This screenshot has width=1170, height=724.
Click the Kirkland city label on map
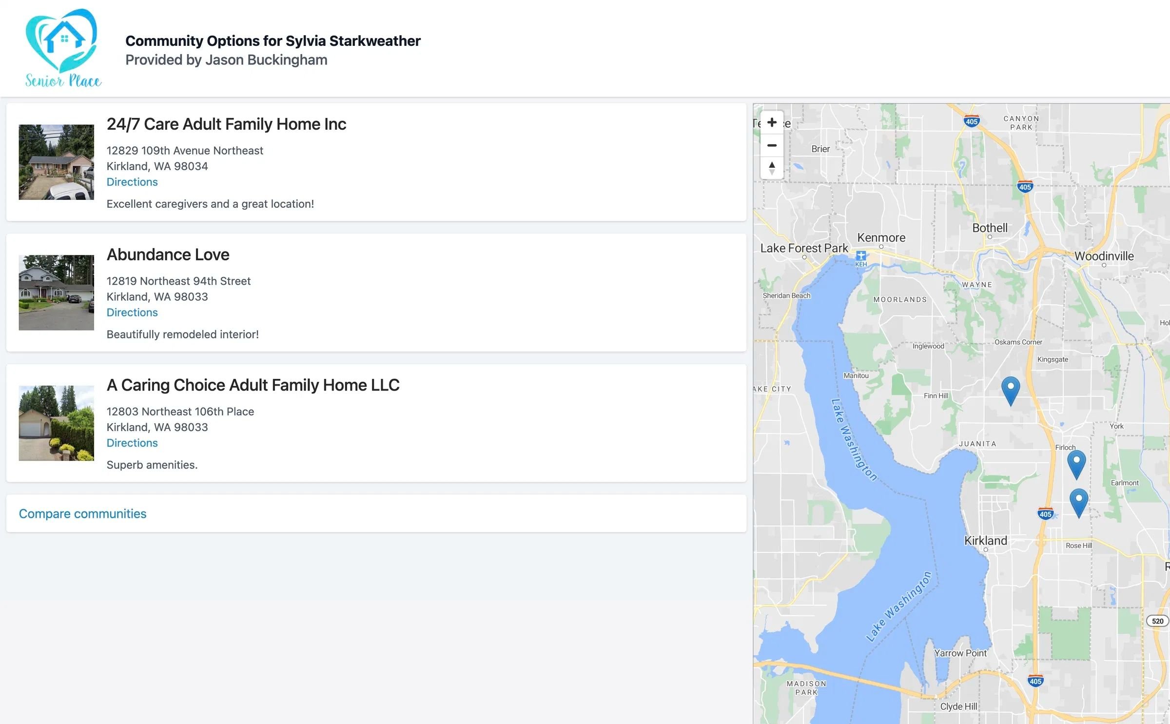pos(985,541)
